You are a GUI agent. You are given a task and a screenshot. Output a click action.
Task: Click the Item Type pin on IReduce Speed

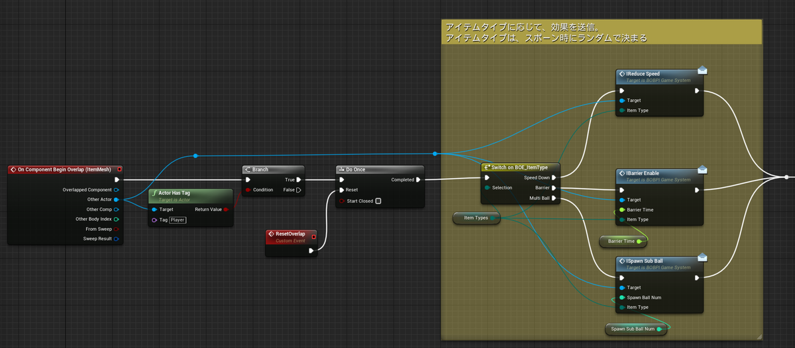coord(622,110)
